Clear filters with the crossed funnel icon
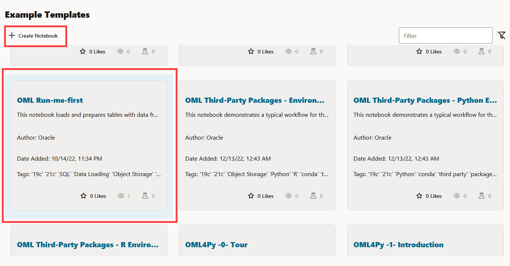The width and height of the screenshot is (510, 266). tap(502, 35)
